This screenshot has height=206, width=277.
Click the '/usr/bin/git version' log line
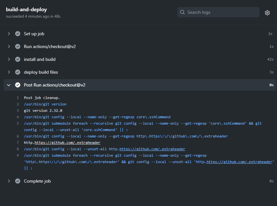45,104
